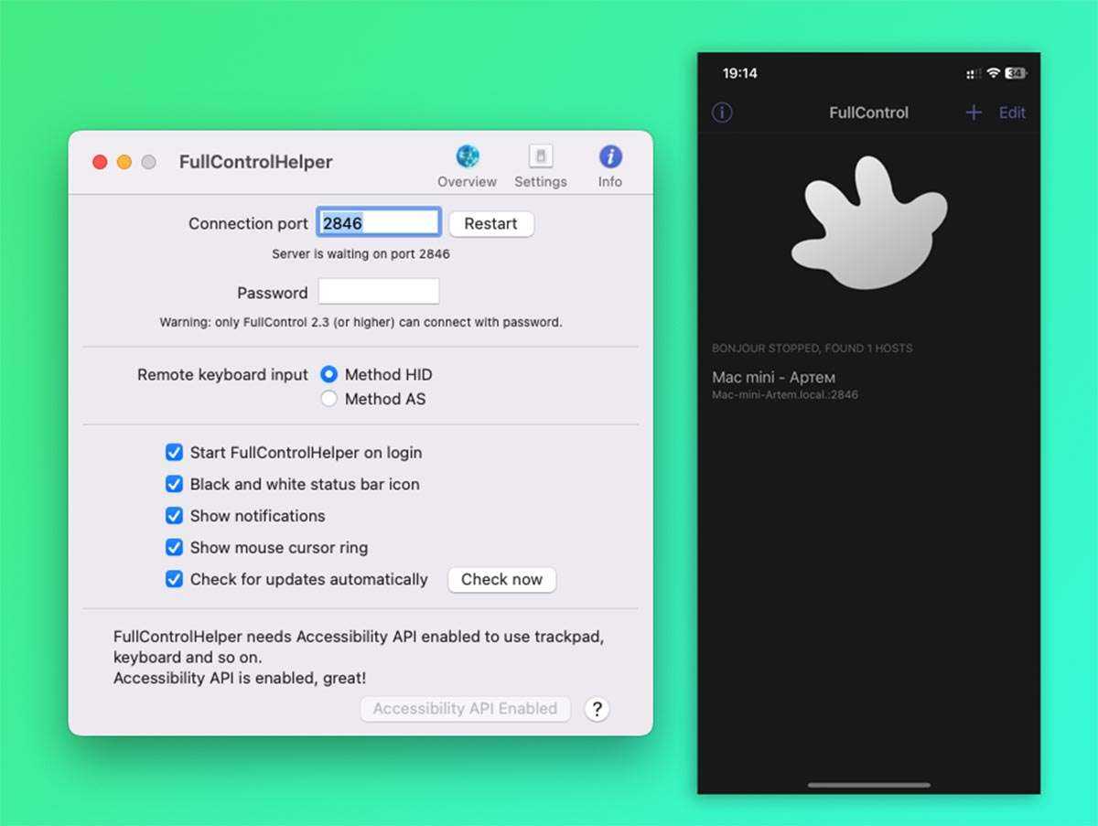
Task: Tap the info circle icon in phone app
Action: 722,113
